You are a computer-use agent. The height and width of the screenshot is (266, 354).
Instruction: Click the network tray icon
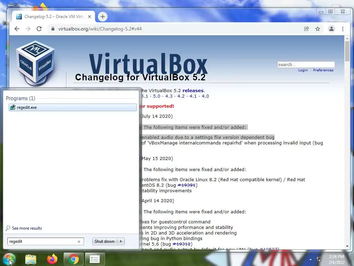click(319, 259)
